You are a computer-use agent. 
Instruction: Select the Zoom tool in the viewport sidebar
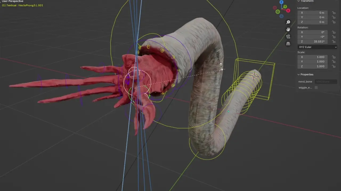point(288,22)
